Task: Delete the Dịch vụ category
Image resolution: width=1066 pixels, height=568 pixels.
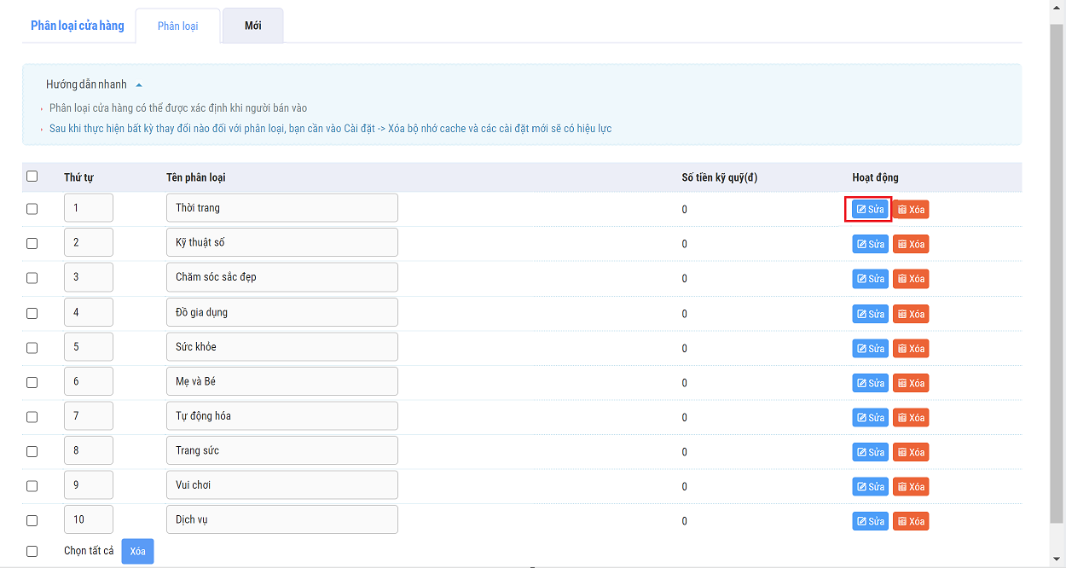Action: pyautogui.click(x=911, y=521)
